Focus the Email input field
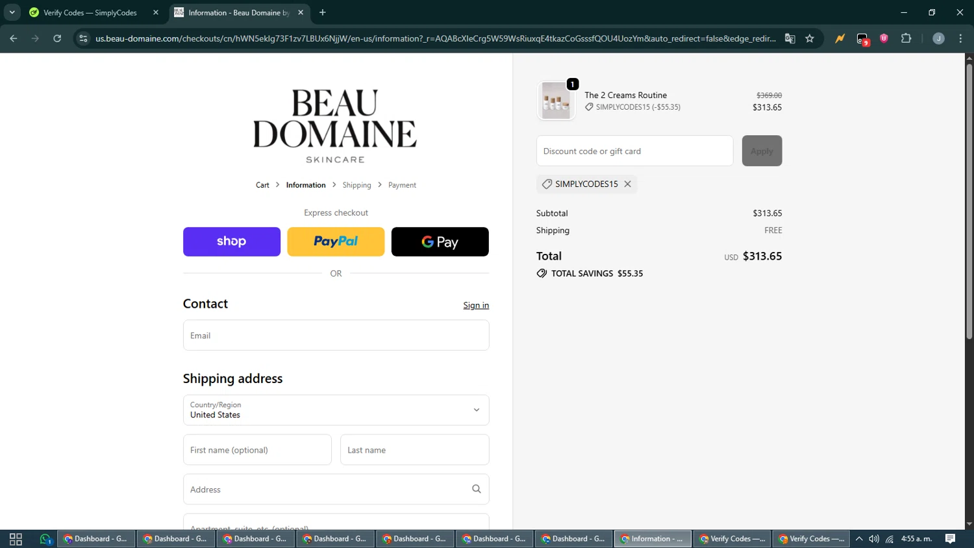974x548 pixels. (x=336, y=335)
